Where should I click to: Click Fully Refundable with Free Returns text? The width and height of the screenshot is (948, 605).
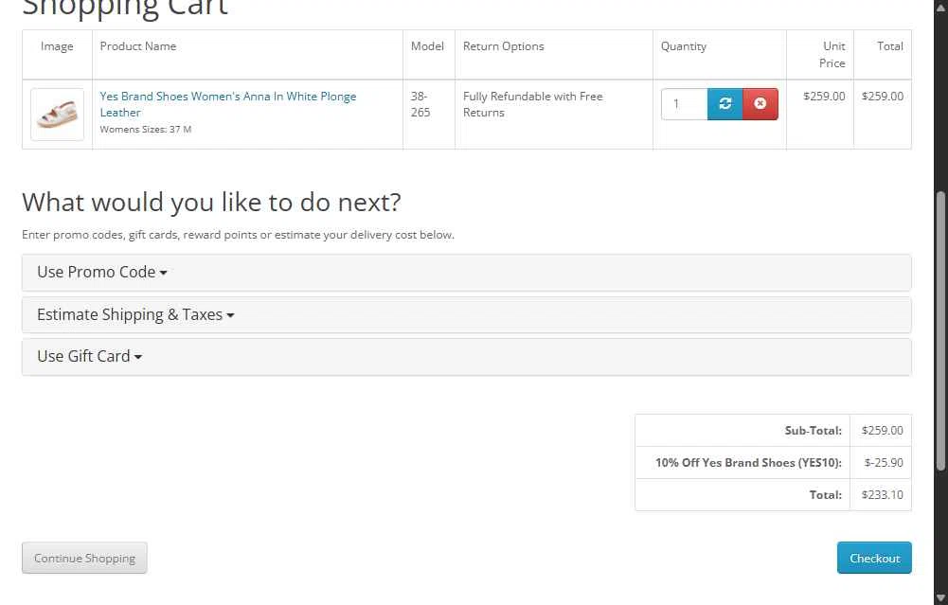532,104
